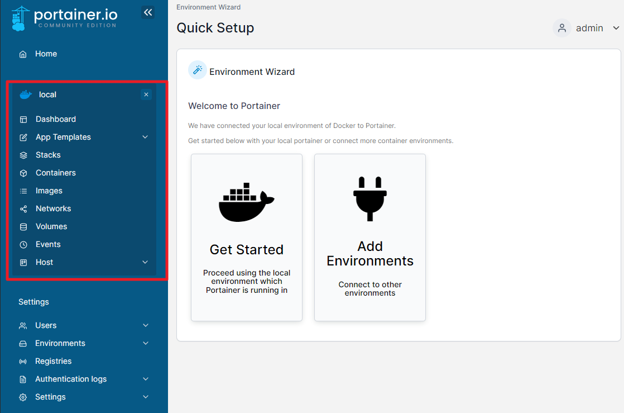Click 'Connect to other environments' description
Image resolution: width=624 pixels, height=413 pixels.
click(x=370, y=289)
